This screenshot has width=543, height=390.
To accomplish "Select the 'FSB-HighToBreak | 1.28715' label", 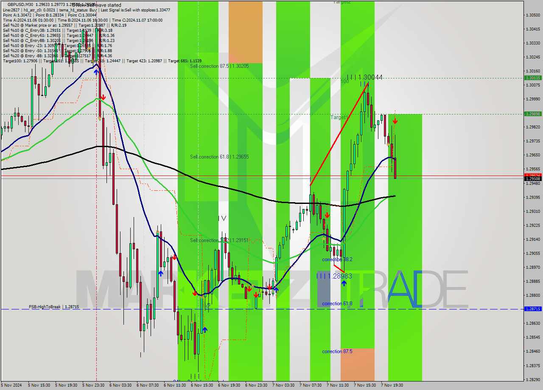I will point(54,306).
